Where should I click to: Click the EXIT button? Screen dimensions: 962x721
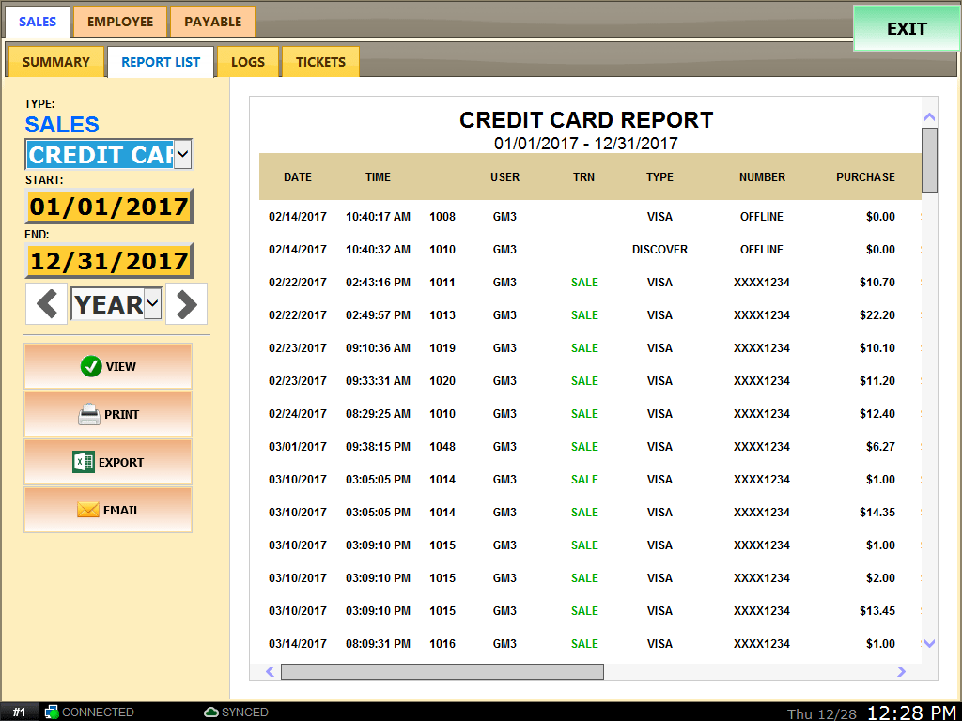coord(905,28)
